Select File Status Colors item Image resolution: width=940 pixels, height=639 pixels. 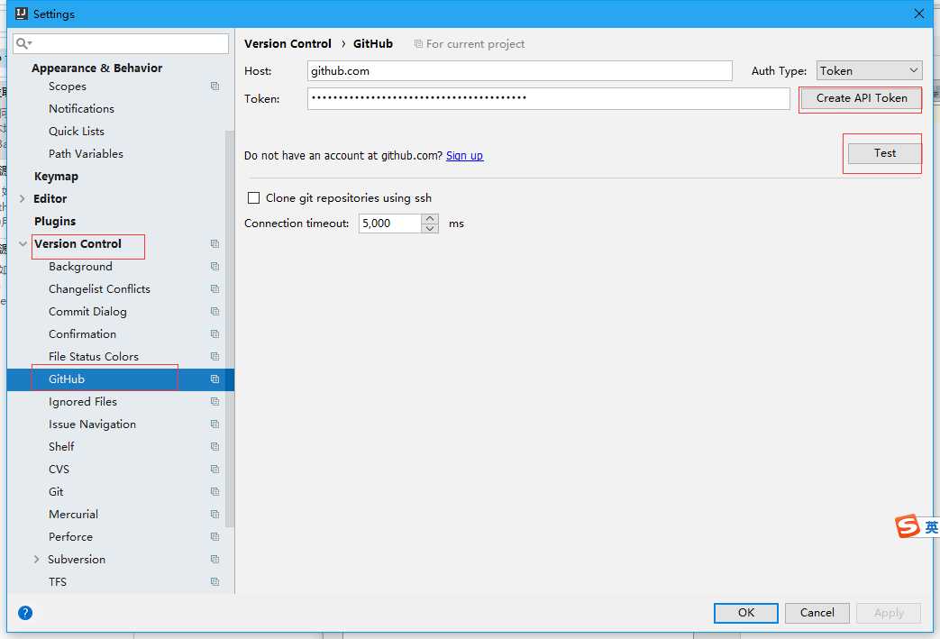(94, 357)
